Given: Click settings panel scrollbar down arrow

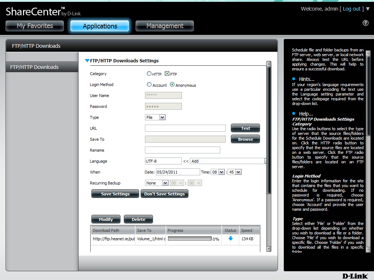Looking at the screenshot, I should 268,249.
